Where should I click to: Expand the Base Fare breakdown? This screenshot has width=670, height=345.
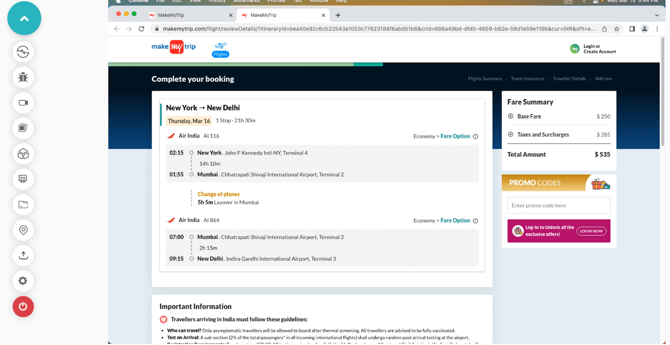[x=510, y=116]
